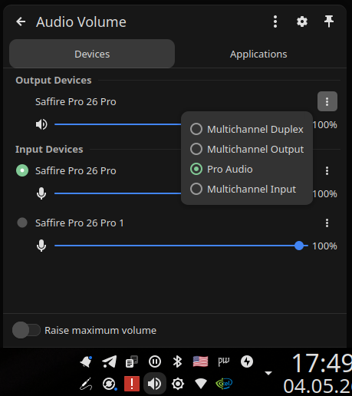Select the Multichannel Output profile
This screenshot has width=352, height=396.
[247, 149]
